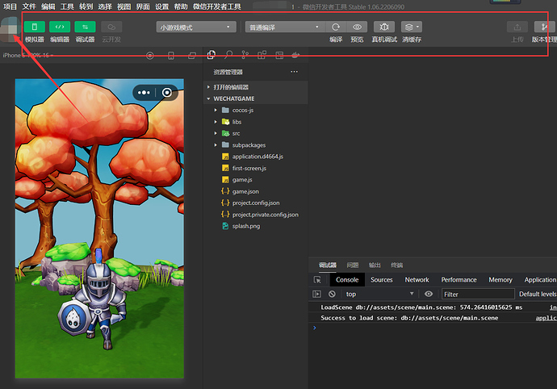Click the simulator detach window icon
The image size is (557, 389).
192,56
